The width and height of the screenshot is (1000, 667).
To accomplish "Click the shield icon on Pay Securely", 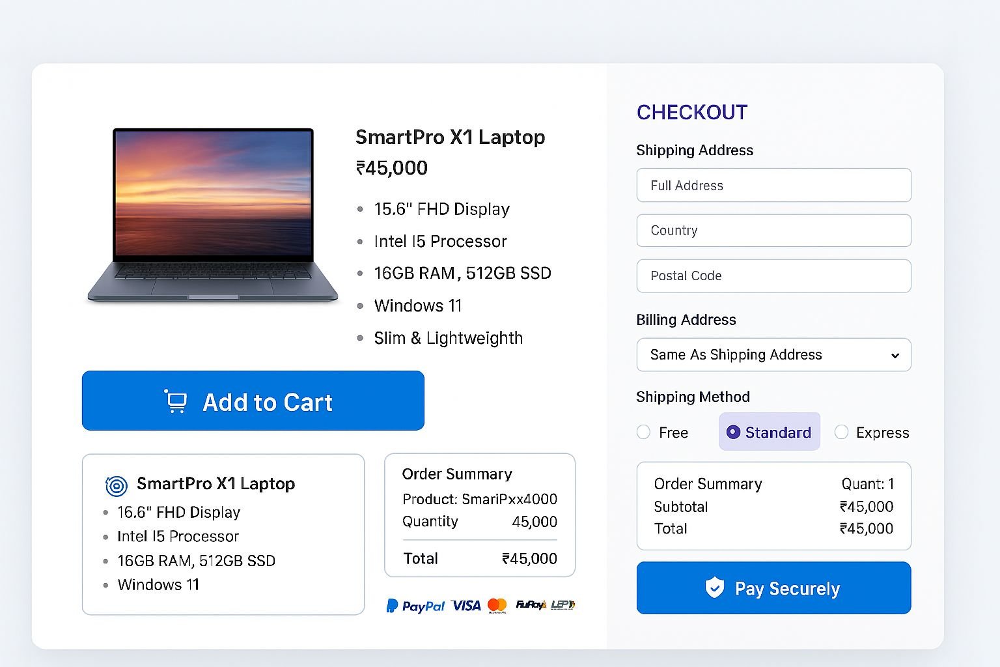I will 714,588.
